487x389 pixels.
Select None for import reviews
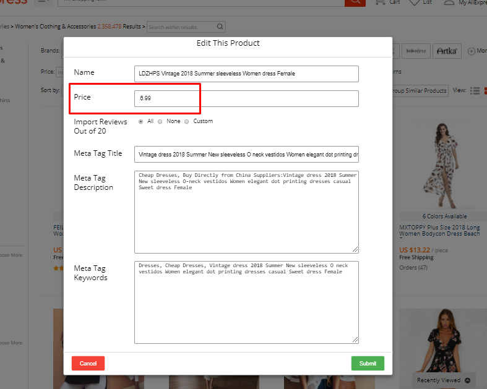pyautogui.click(x=160, y=122)
